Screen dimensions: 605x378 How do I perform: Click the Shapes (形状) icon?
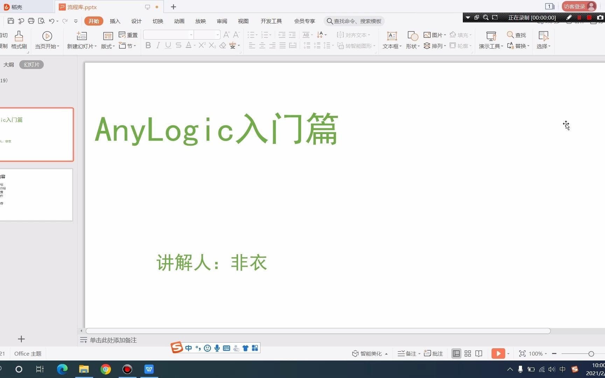point(413,36)
